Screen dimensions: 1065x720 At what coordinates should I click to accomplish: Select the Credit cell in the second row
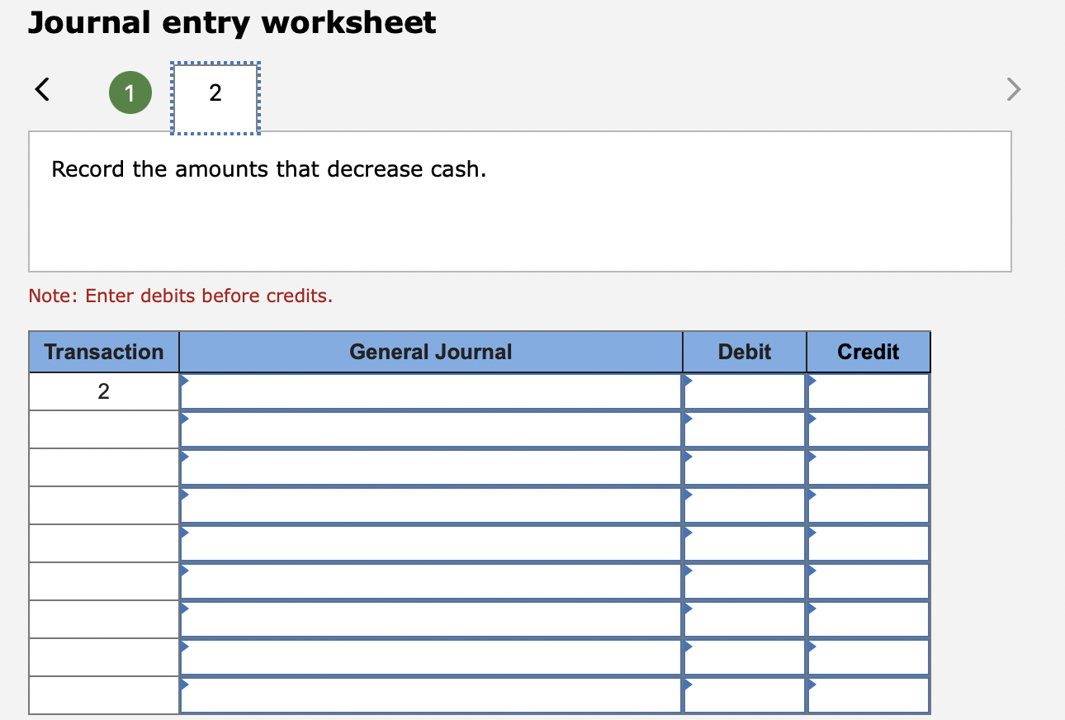point(869,429)
